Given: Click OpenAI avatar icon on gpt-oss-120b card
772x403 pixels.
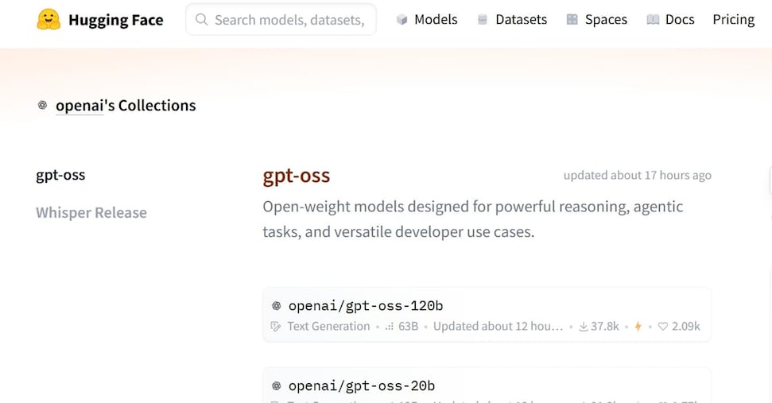Looking at the screenshot, I should click(276, 305).
